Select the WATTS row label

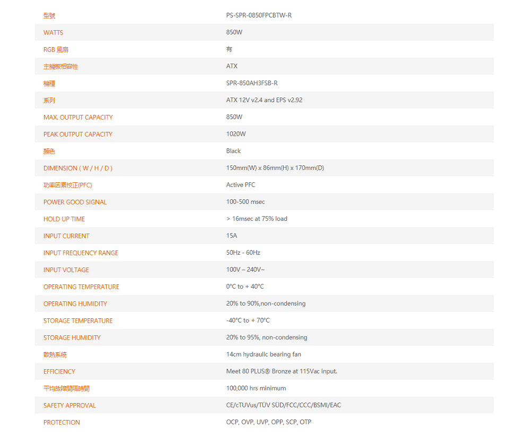[x=53, y=33]
